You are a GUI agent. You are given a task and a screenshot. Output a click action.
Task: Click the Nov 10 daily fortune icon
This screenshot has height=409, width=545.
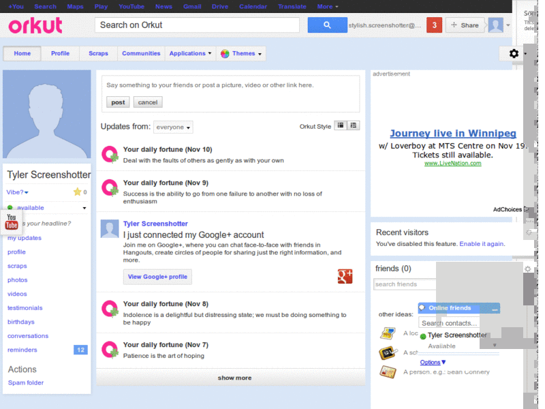pos(110,155)
